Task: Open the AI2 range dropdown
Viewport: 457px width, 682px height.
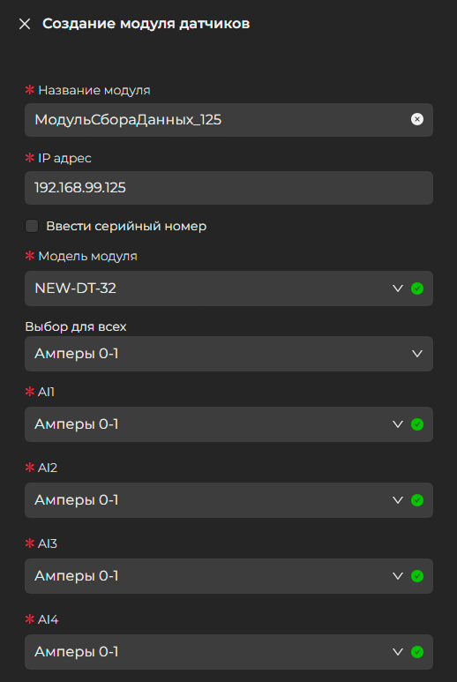Action: pyautogui.click(x=228, y=500)
